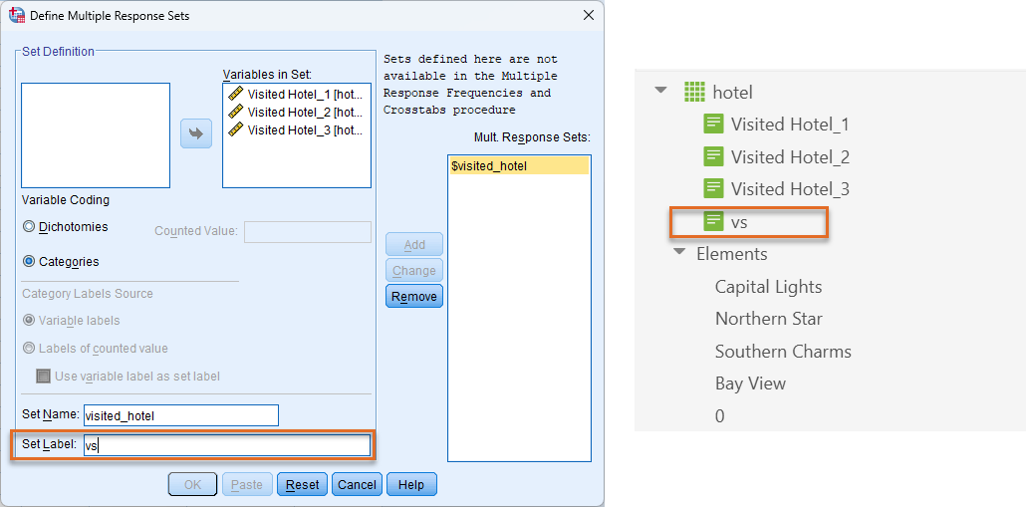The image size is (1026, 507).
Task: Click the Reset button
Action: [302, 485]
